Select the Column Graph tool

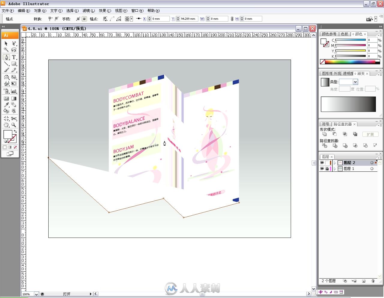pos(14,91)
